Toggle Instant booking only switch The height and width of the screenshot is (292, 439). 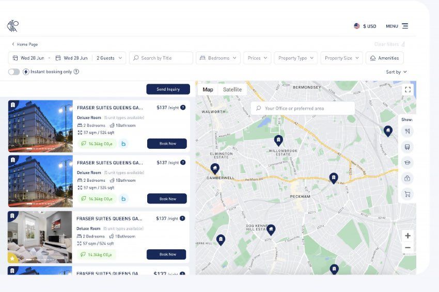[14, 72]
